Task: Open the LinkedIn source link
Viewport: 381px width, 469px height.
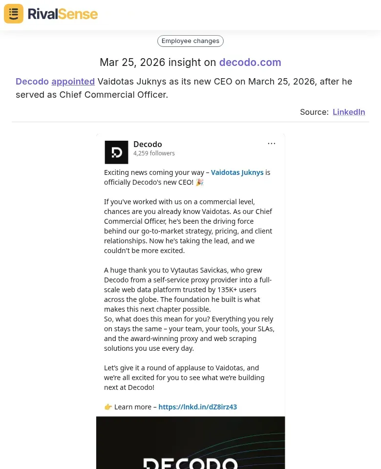Action: tap(349, 112)
